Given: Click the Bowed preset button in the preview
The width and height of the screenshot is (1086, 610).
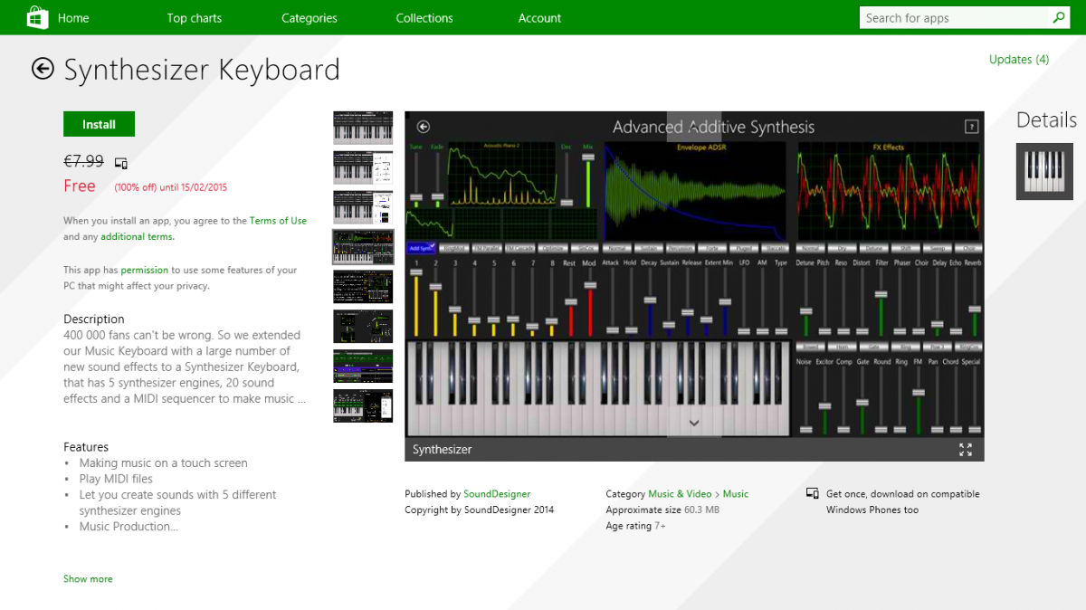Looking at the screenshot, I should point(811,347).
